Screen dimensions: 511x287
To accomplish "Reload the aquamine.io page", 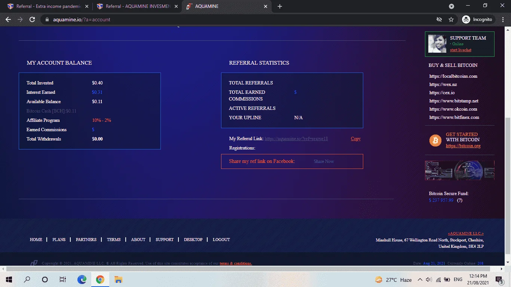I will (32, 19).
